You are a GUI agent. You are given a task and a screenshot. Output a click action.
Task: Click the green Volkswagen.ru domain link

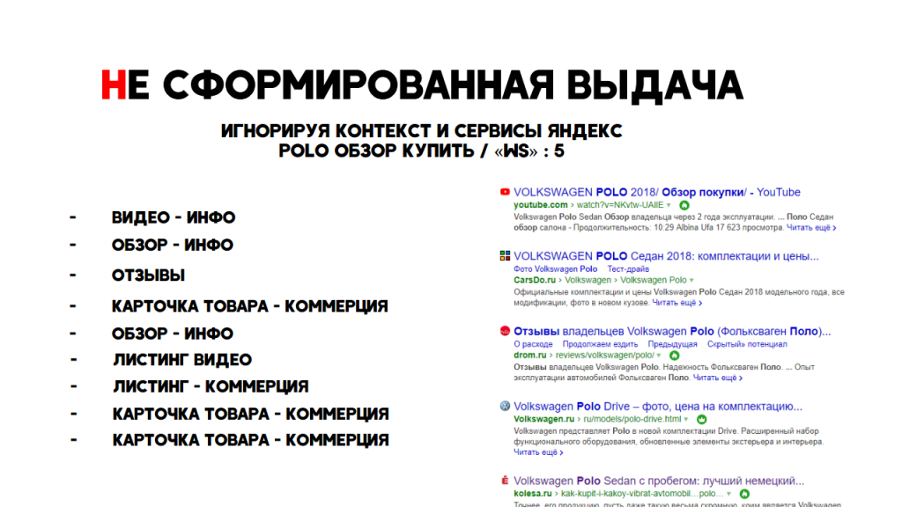pyautogui.click(x=544, y=420)
